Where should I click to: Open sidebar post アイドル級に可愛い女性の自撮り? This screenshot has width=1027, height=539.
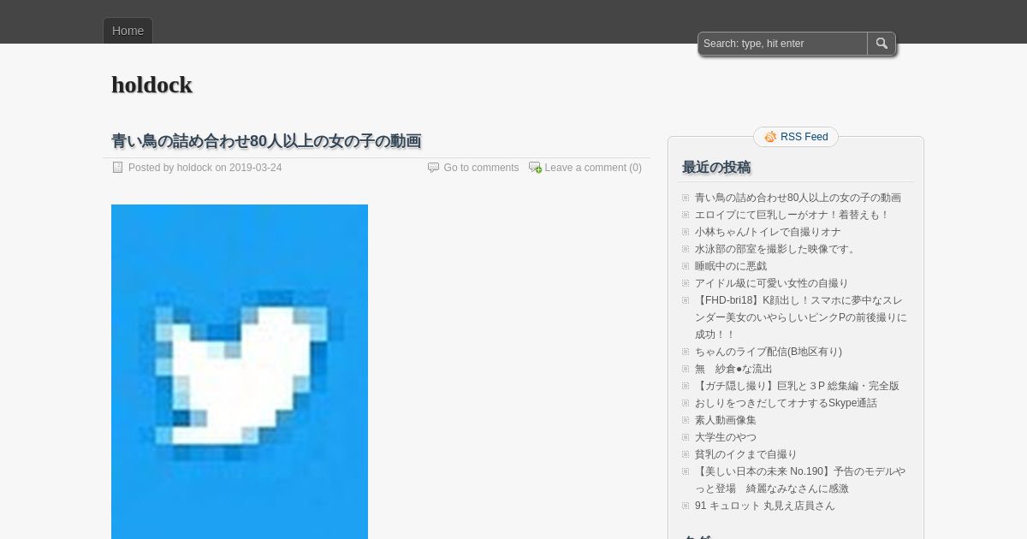click(x=772, y=283)
